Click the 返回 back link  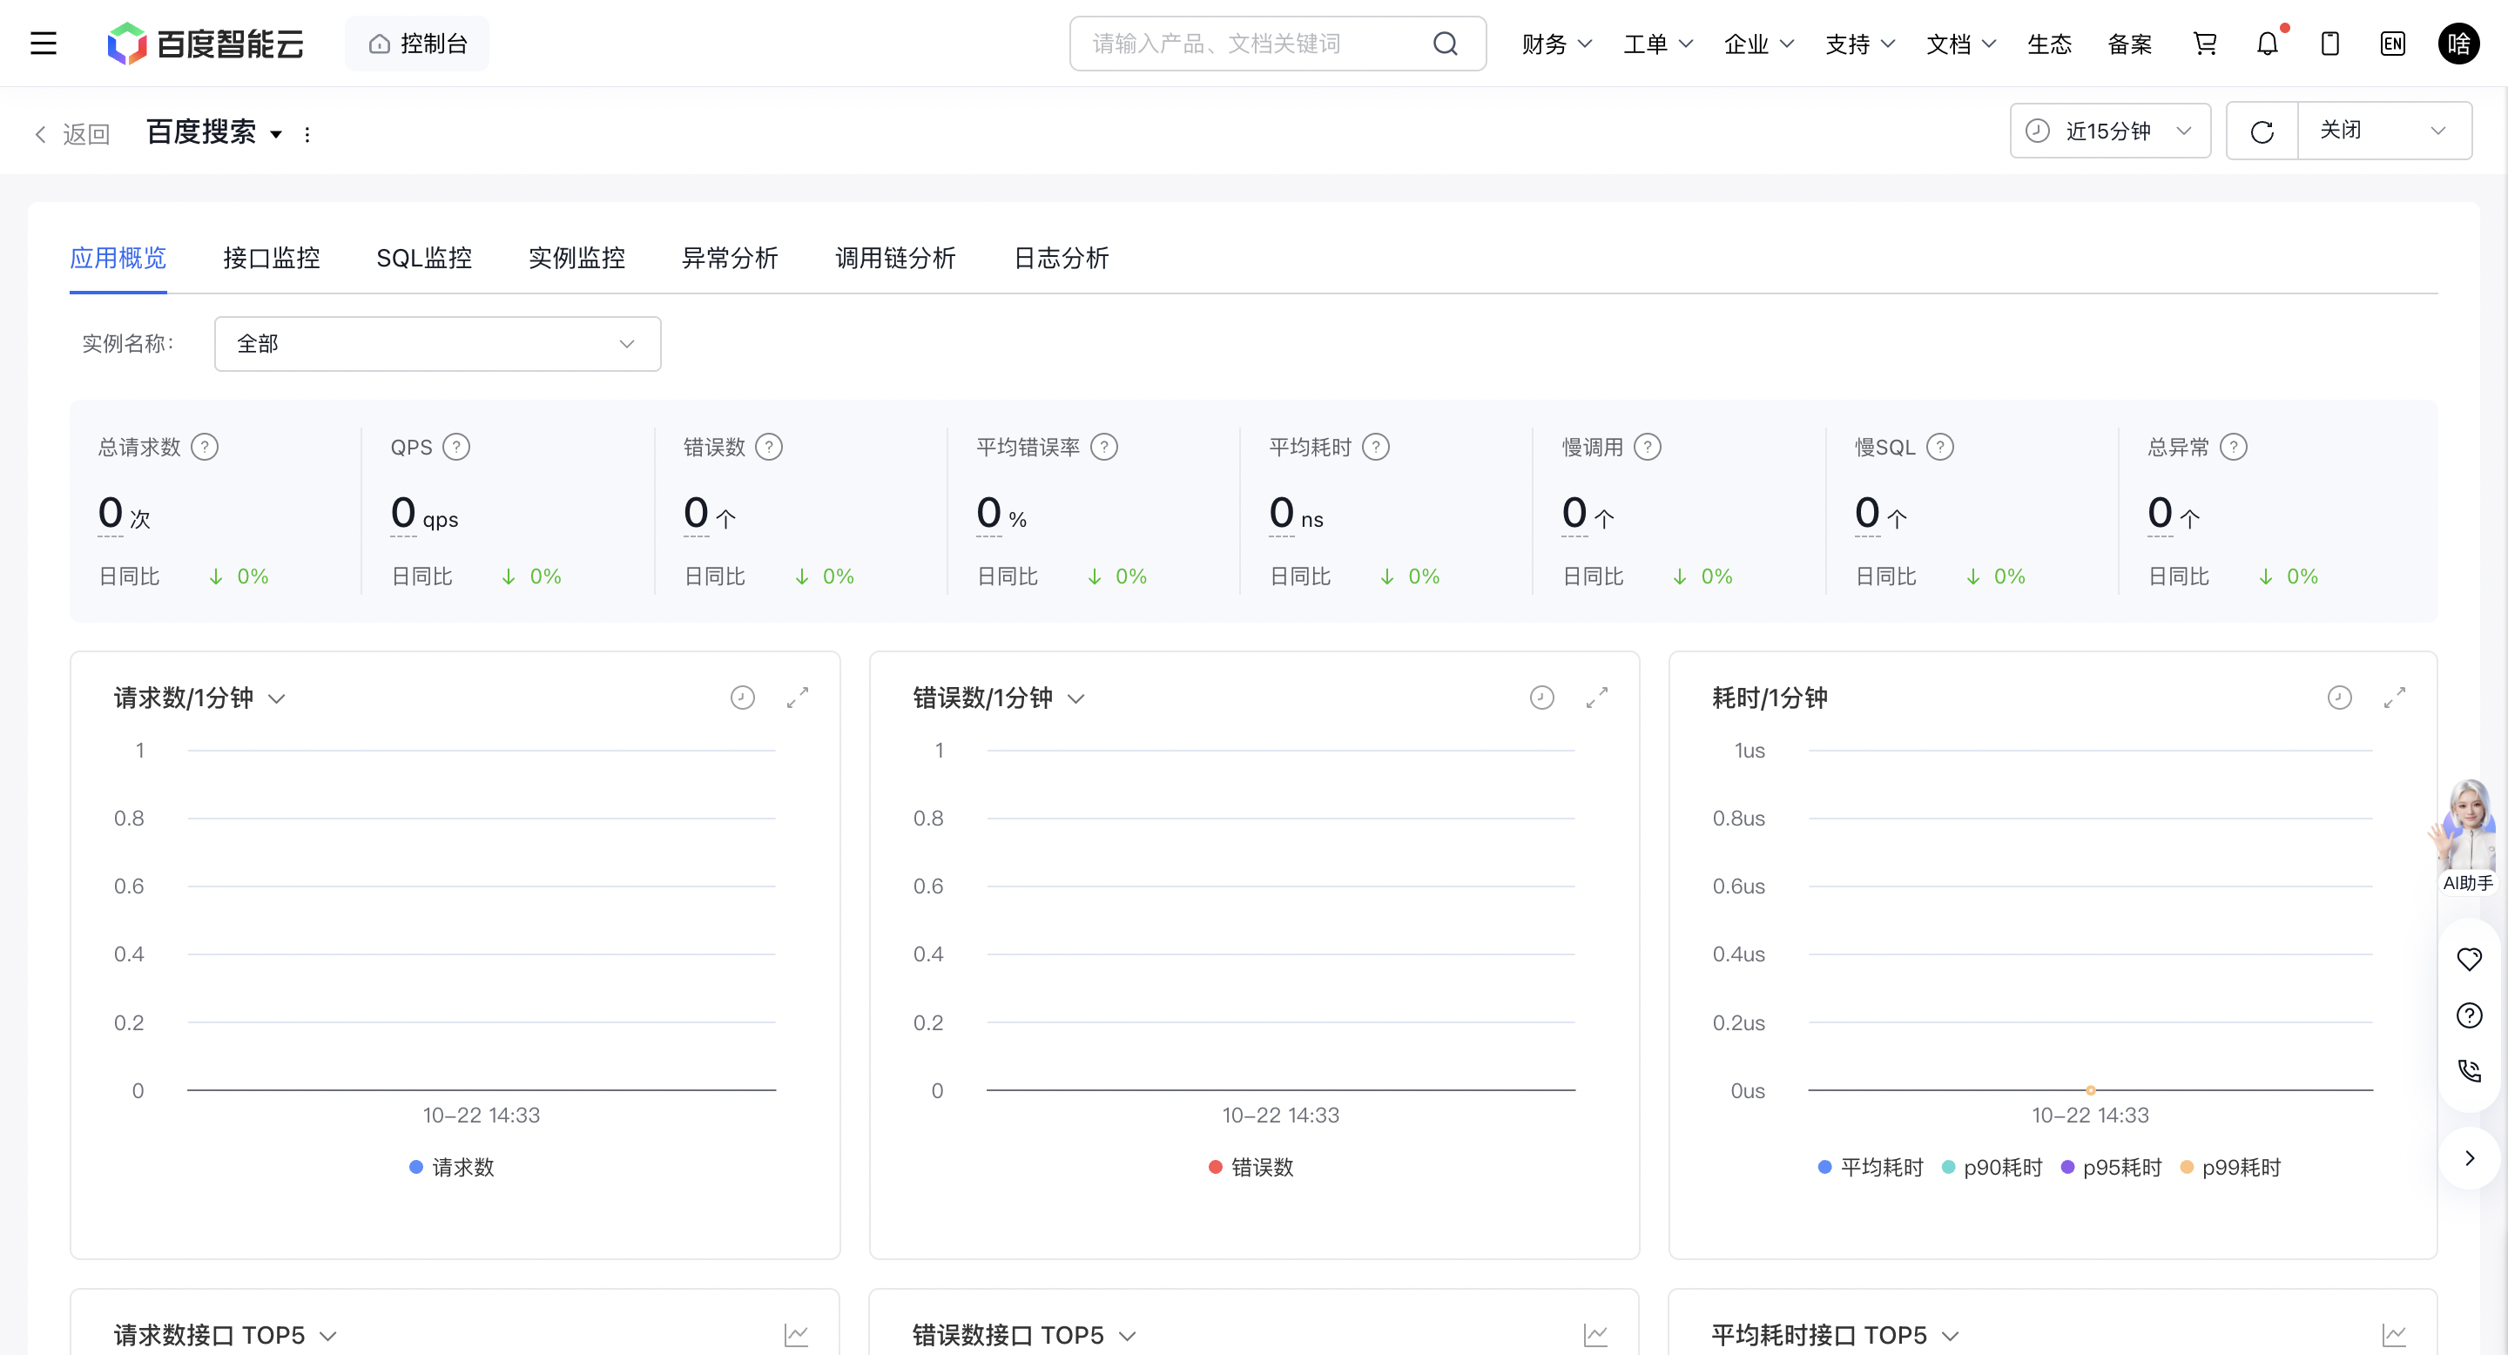point(73,134)
